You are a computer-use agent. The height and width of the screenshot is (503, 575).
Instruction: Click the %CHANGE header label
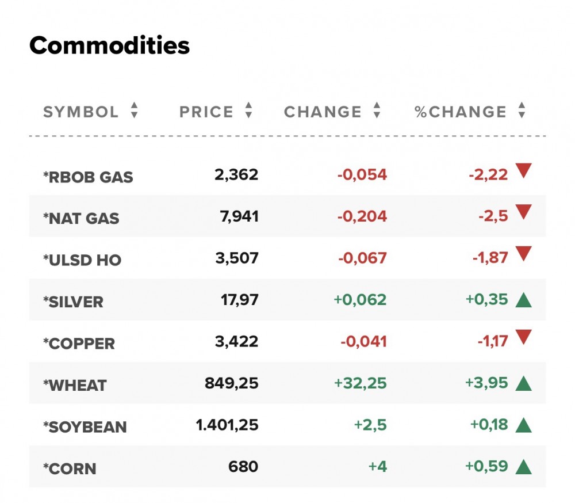point(461,112)
